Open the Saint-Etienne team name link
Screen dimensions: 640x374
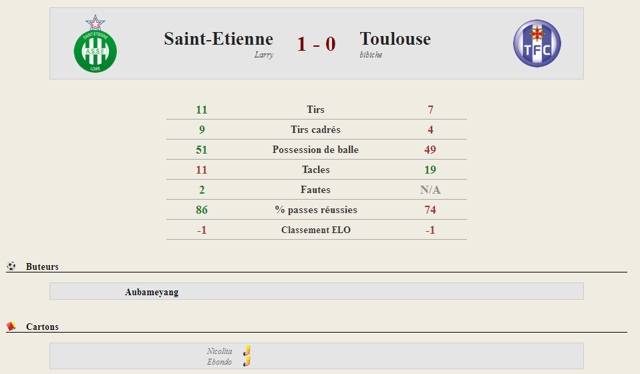coord(218,39)
